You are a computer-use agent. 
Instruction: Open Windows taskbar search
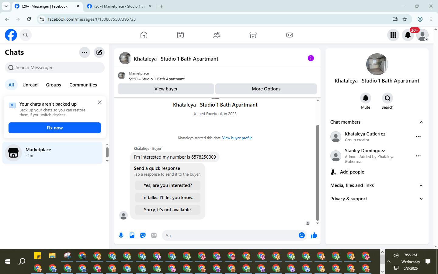22,262
